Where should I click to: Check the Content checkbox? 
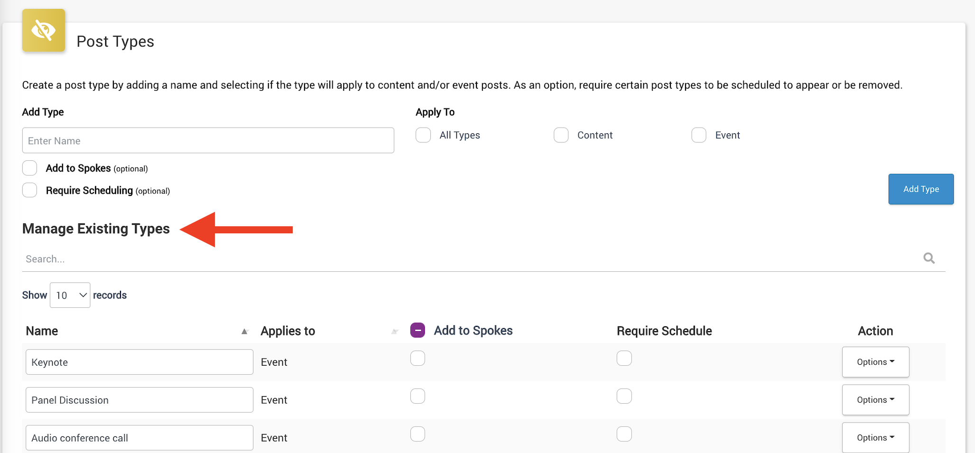coord(561,135)
